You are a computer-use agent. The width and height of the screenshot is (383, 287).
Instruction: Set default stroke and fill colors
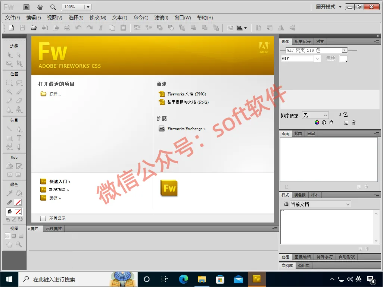pyautogui.click(x=8, y=219)
